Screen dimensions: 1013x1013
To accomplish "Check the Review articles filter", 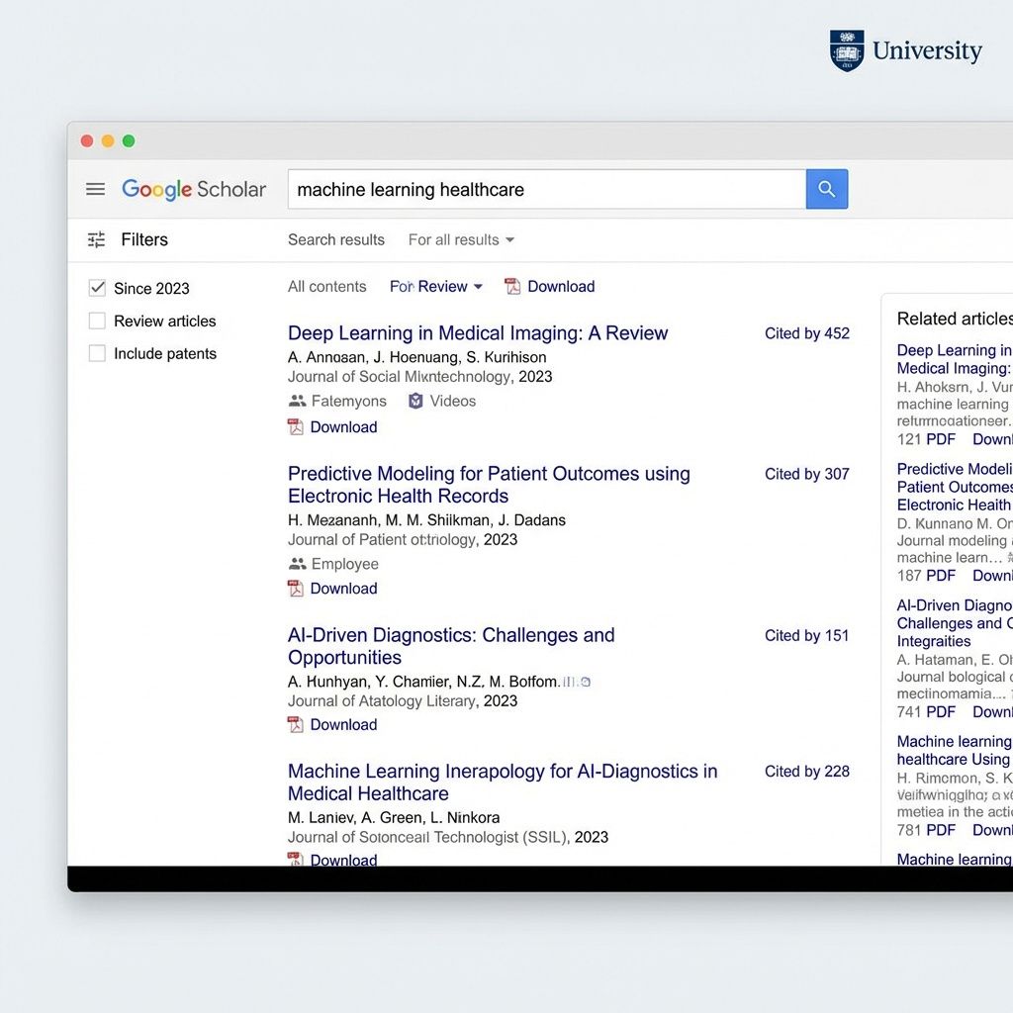I will click(x=97, y=321).
